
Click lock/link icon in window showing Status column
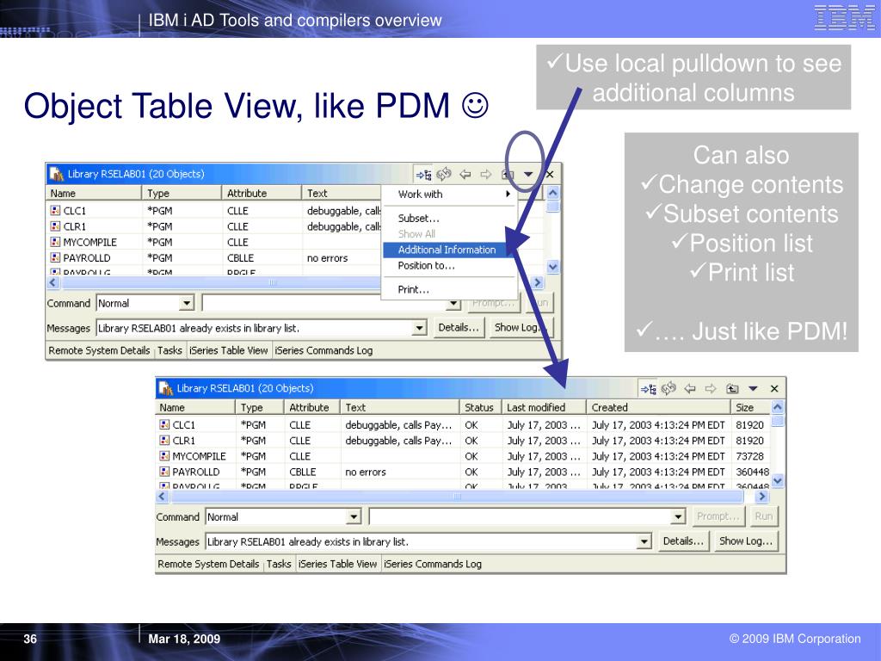coord(649,389)
